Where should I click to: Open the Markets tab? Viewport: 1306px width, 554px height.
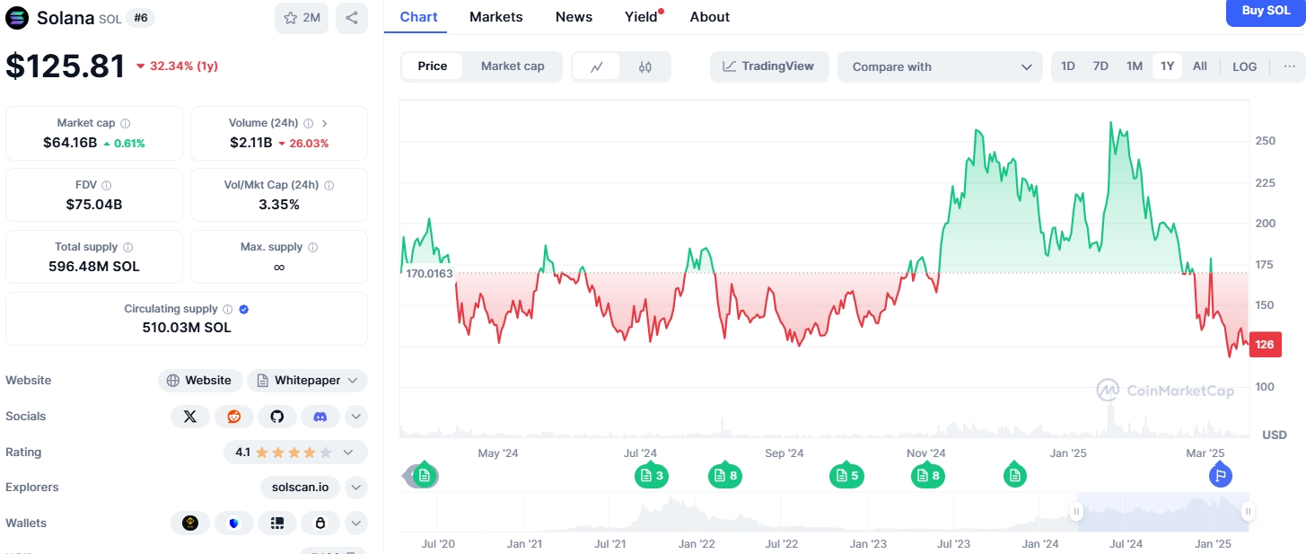point(496,17)
